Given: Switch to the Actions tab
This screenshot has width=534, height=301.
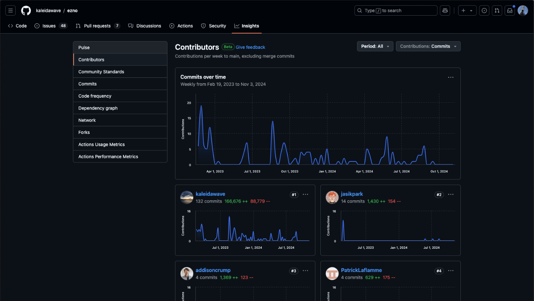Looking at the screenshot, I should pos(181,26).
